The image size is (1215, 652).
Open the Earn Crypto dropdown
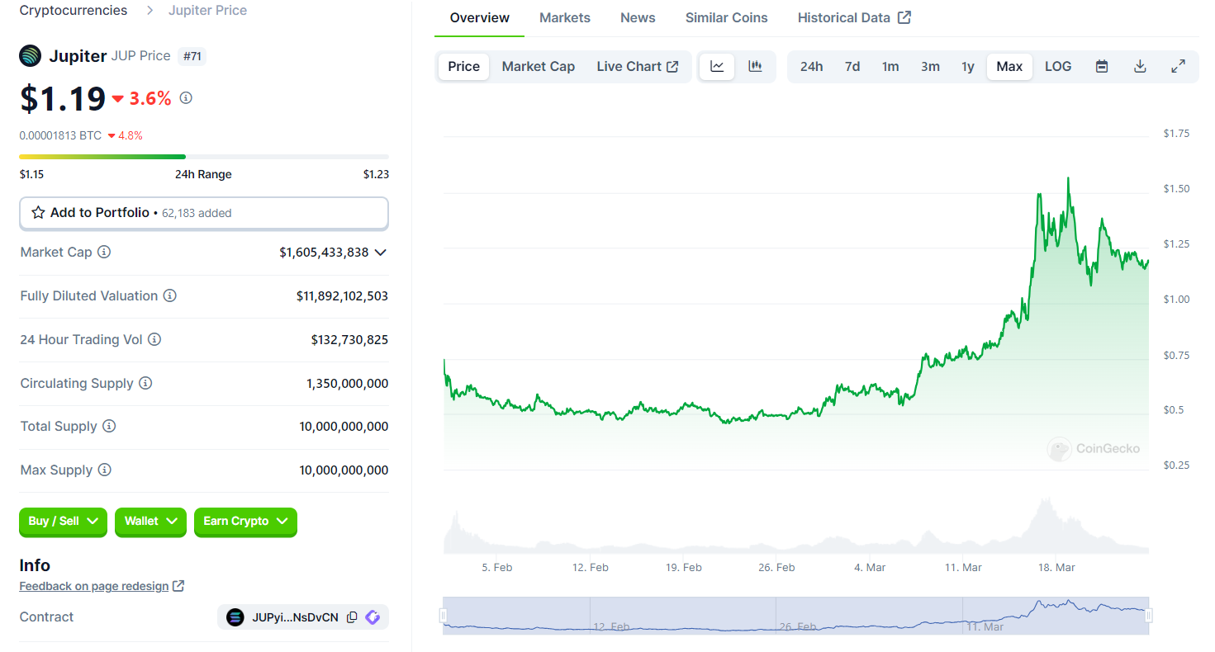[245, 522]
